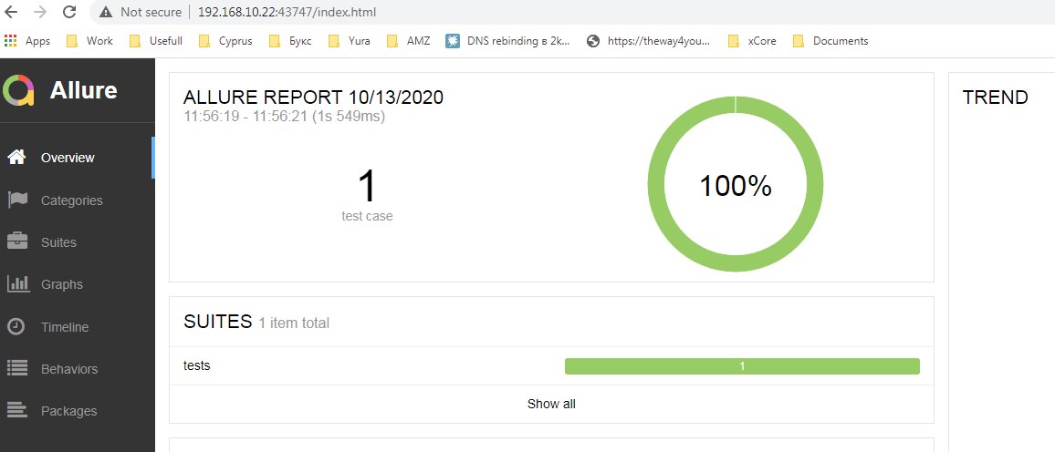Select the Packages menu item
This screenshot has width=1055, height=452.
pyautogui.click(x=78, y=410)
